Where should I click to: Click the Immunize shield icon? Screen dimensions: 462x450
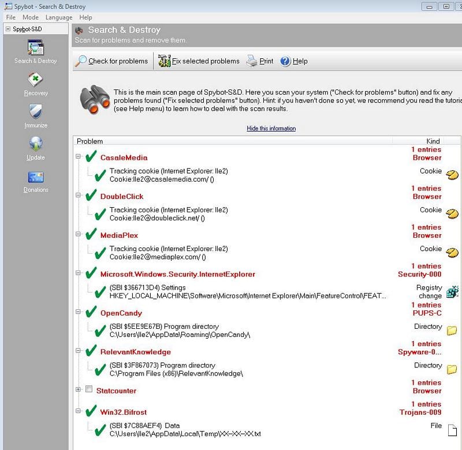point(36,112)
